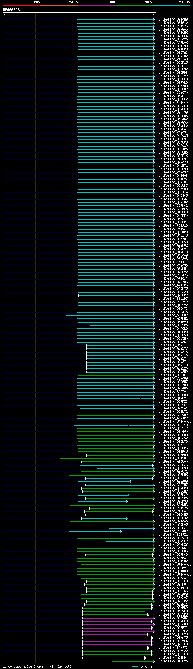This screenshot has width=193, height=669.
Task: Select the UniRef100_A7PTP2 label
Action: (x=173, y=601)
